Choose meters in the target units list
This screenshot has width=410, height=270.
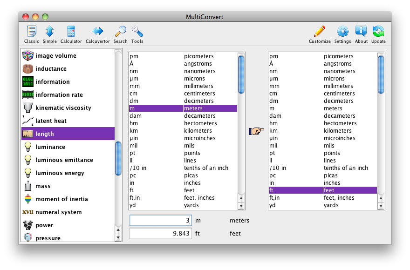click(x=323, y=108)
